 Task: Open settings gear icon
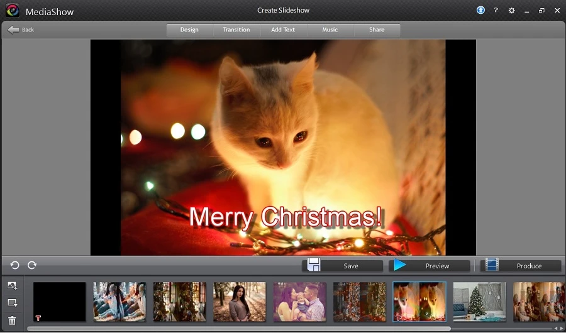511,10
